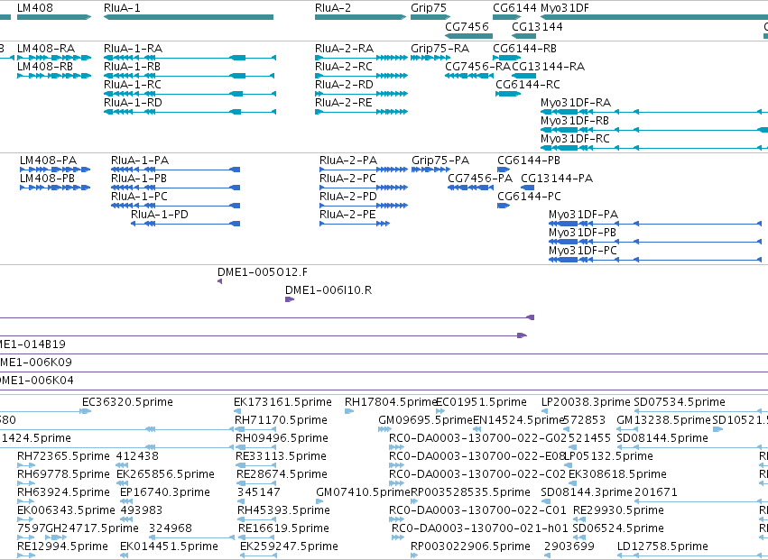Click EST GM09695.5prime
Image resolution: width=768 pixels, height=560 pixels.
coord(384,429)
